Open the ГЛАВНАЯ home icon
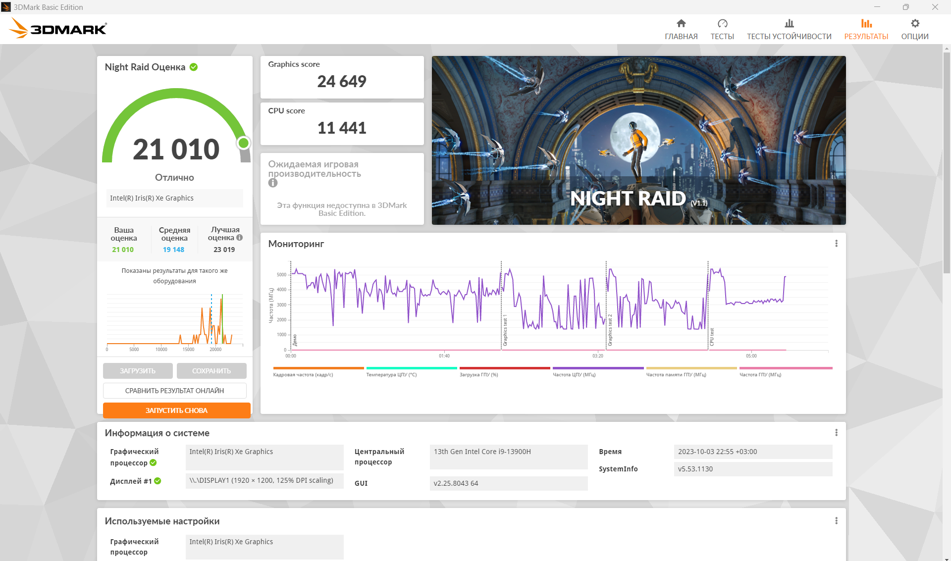This screenshot has width=951, height=561. click(681, 23)
